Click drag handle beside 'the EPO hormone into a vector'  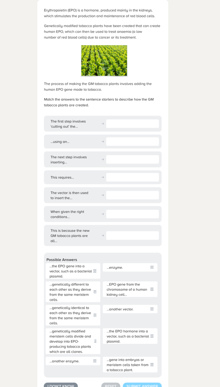tap(152, 336)
